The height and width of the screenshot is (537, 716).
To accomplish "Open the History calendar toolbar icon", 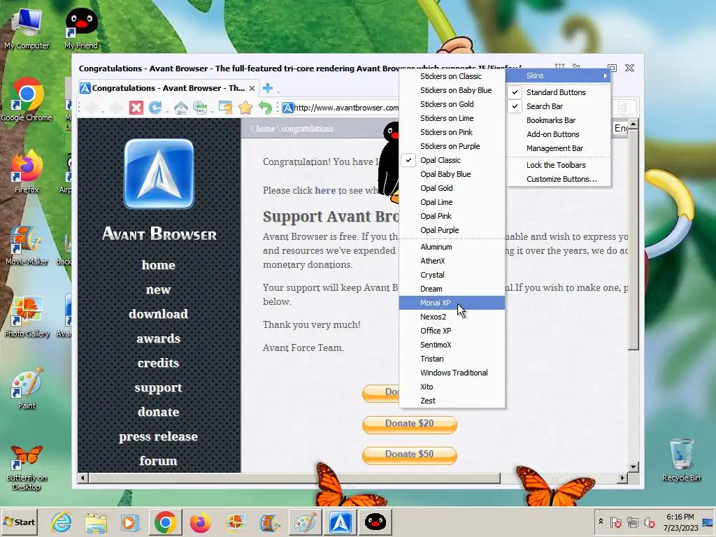I will pos(199,108).
